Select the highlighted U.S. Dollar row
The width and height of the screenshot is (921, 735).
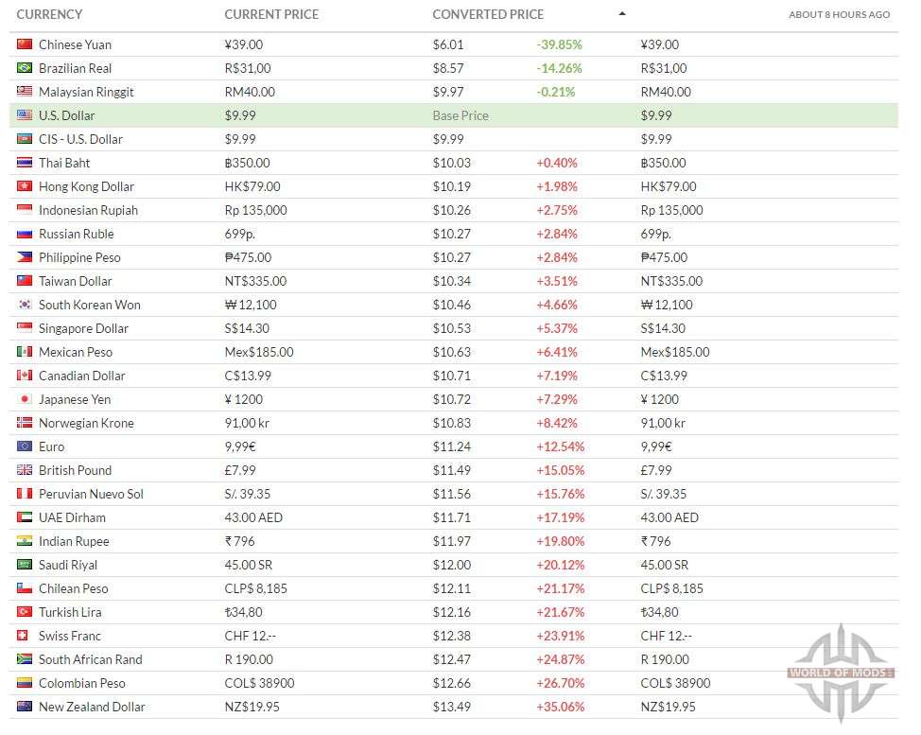tap(454, 115)
